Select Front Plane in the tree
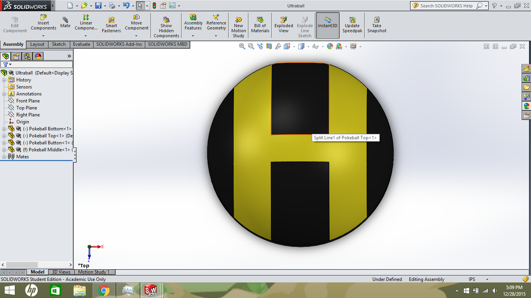This screenshot has width=531, height=298. point(28,101)
